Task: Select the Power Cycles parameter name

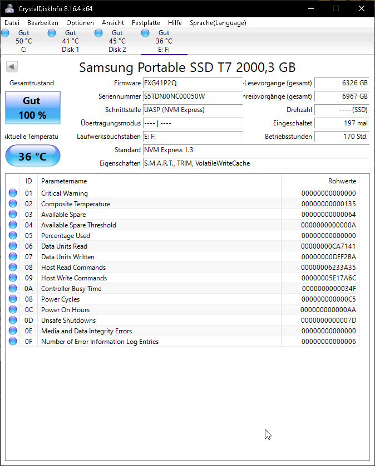Action: (60, 299)
